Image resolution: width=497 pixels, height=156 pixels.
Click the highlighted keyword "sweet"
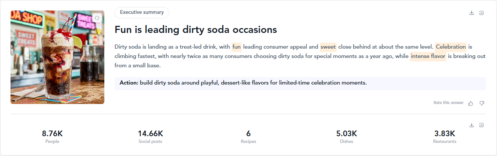pyautogui.click(x=328, y=47)
